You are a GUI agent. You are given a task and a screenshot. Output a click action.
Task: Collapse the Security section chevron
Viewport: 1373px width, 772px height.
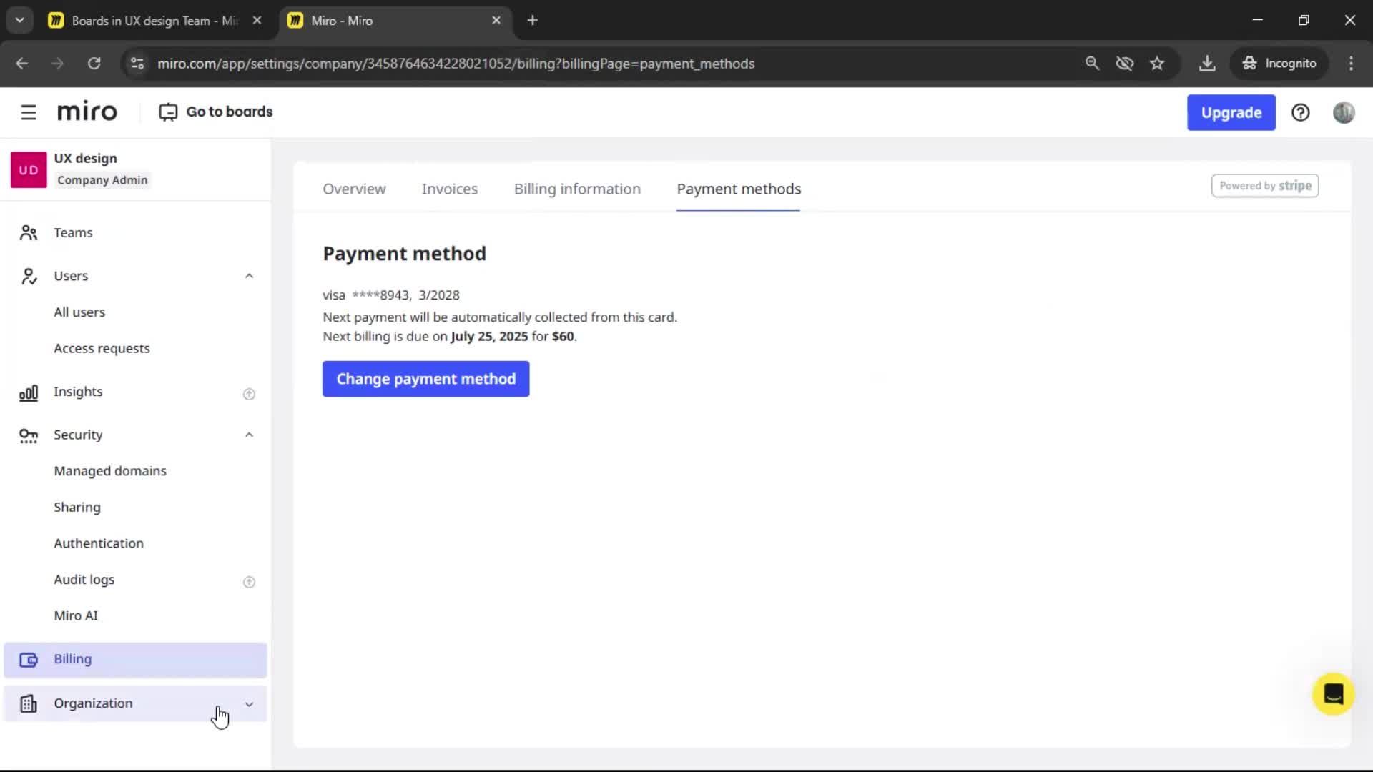coord(249,435)
